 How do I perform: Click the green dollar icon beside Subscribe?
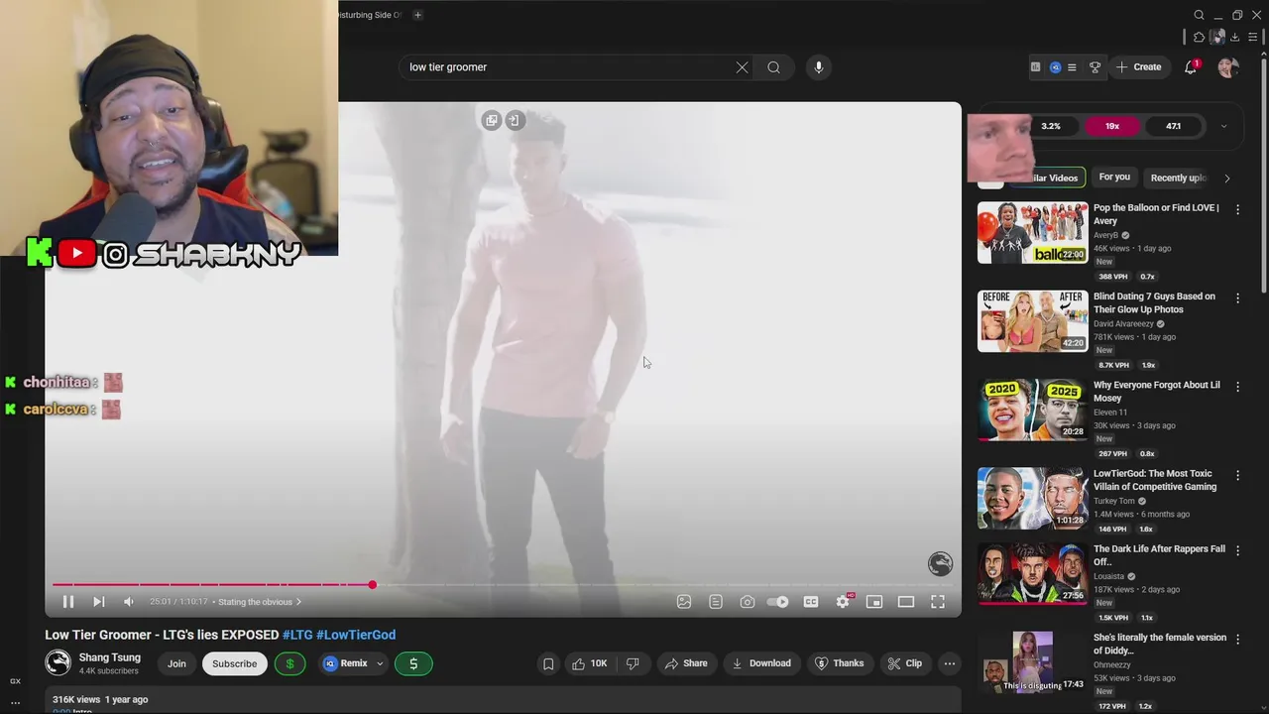[x=289, y=663]
